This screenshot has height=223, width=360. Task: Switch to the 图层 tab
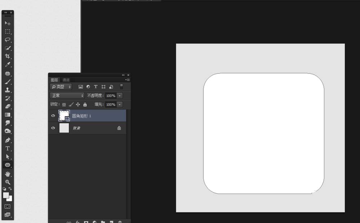coord(54,80)
